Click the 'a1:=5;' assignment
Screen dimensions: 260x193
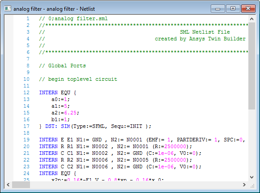click(60, 106)
